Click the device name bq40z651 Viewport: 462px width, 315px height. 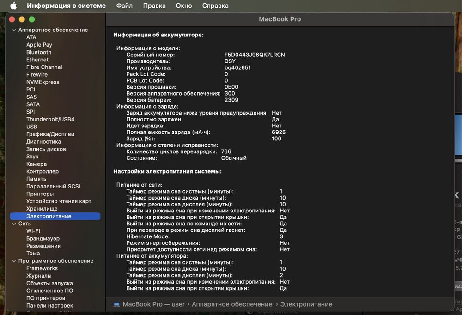(x=238, y=68)
